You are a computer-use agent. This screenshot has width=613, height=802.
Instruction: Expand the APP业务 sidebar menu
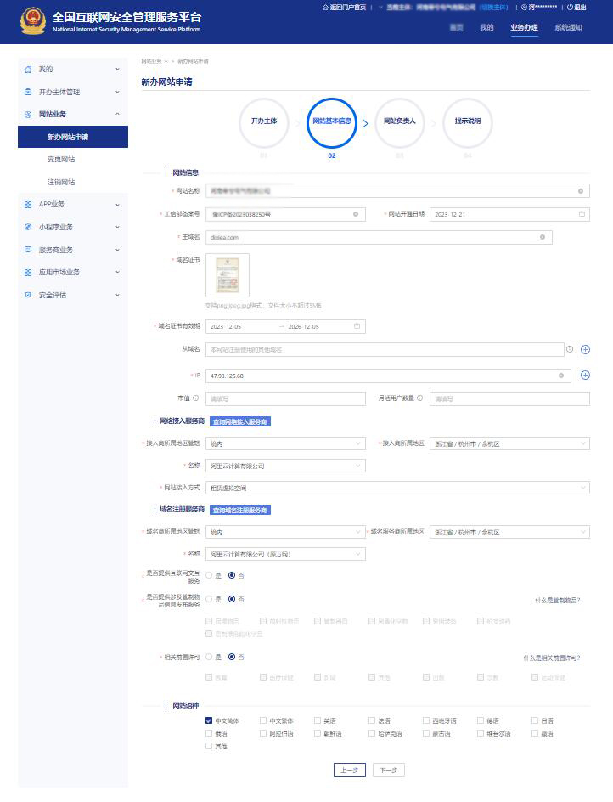coord(72,205)
